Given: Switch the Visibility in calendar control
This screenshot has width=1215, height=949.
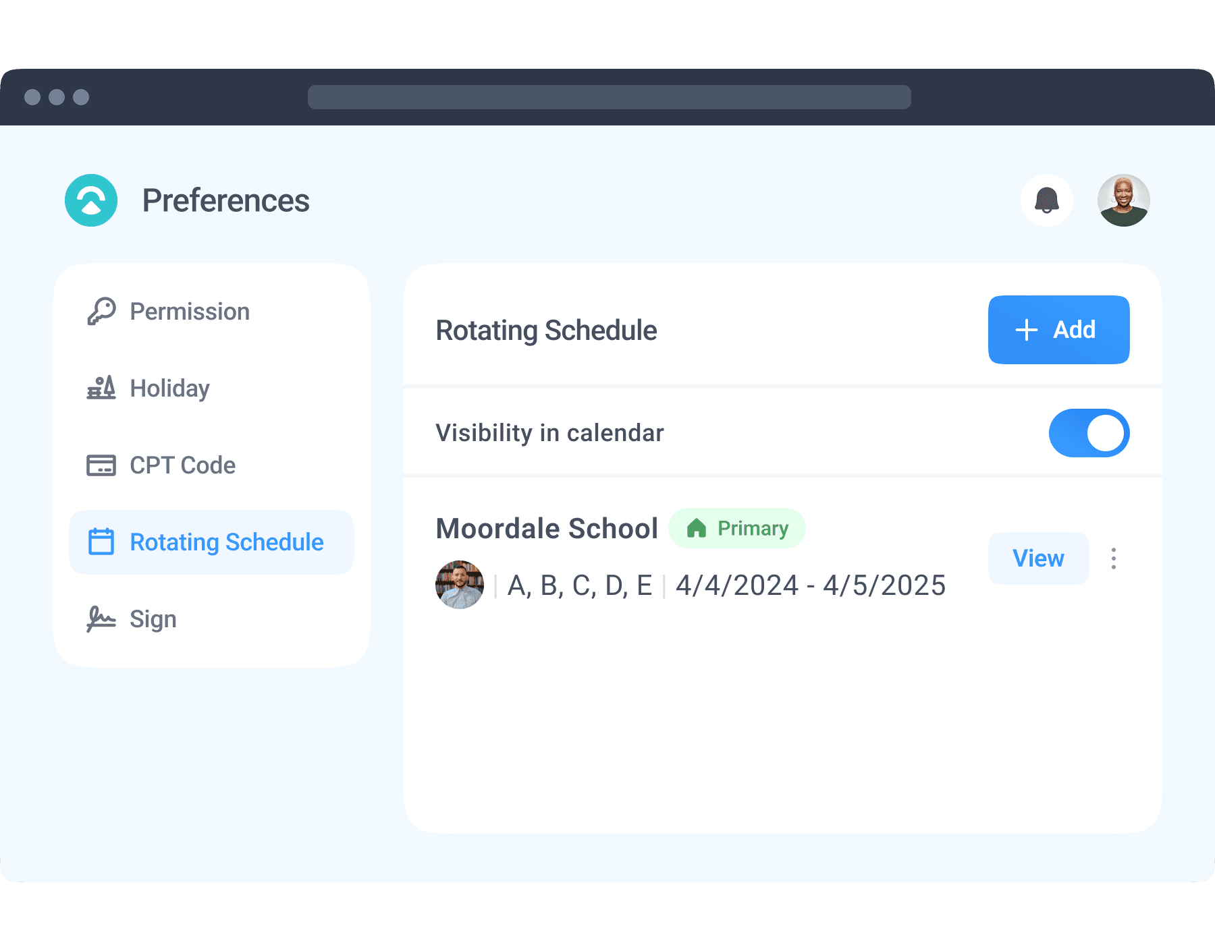Looking at the screenshot, I should point(1089,432).
